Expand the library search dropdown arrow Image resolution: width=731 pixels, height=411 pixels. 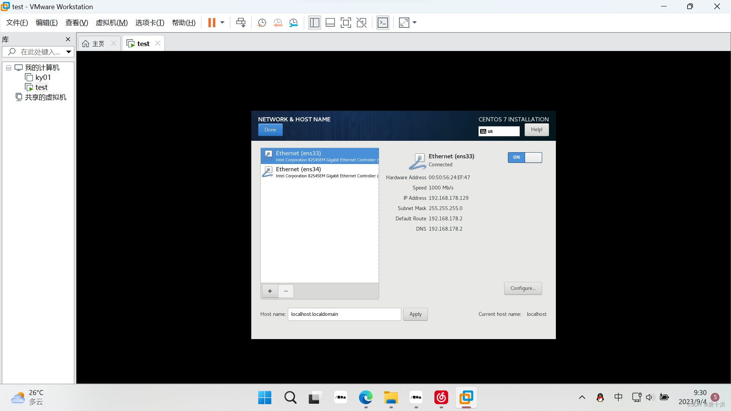69,52
